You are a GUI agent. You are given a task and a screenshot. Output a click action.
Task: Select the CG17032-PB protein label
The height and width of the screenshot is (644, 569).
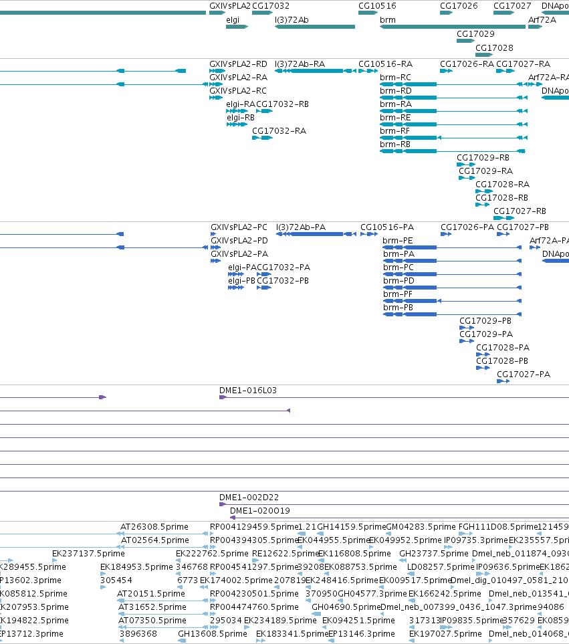click(x=283, y=281)
